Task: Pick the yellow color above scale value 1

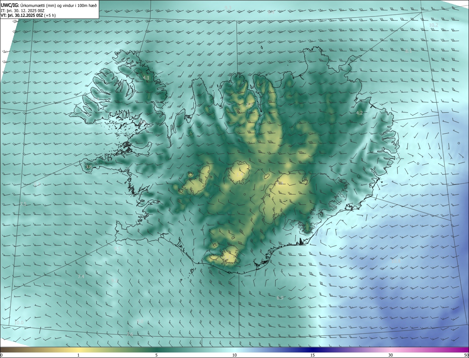Action: click(x=78, y=350)
